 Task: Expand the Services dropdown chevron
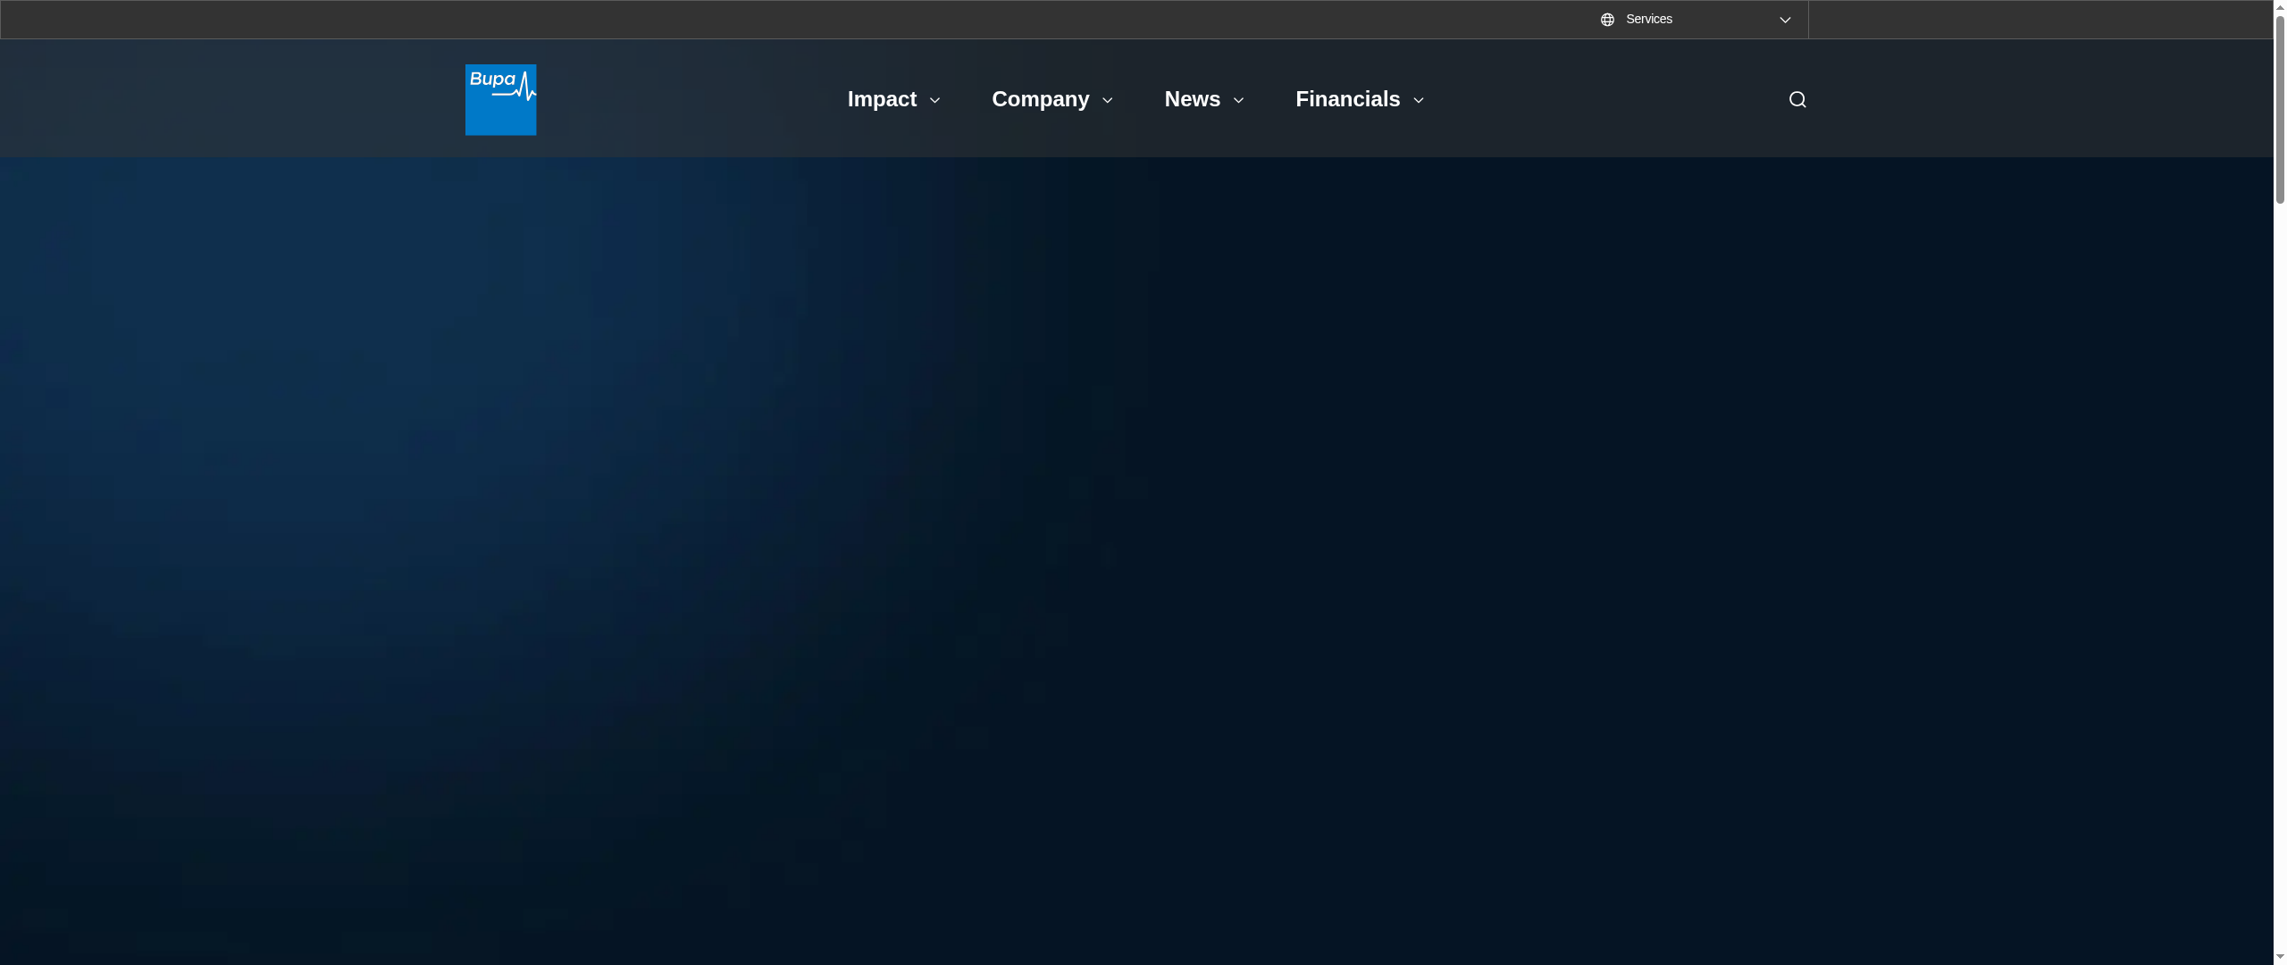pyautogui.click(x=1785, y=20)
